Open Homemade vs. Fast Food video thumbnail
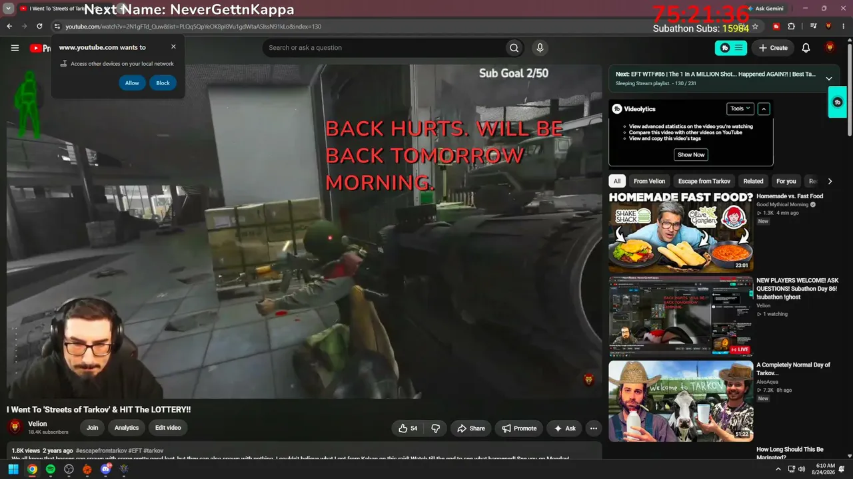Viewport: 853px width, 479px height. pyautogui.click(x=681, y=231)
